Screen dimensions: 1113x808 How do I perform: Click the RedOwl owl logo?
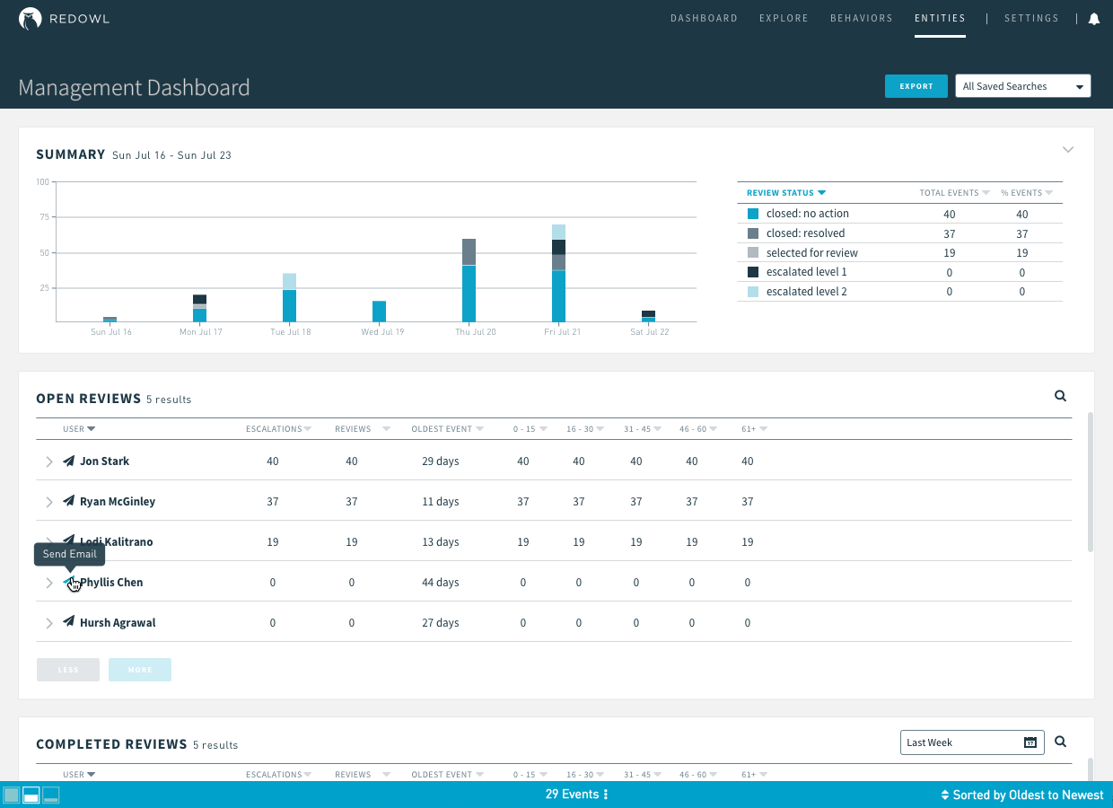click(31, 17)
